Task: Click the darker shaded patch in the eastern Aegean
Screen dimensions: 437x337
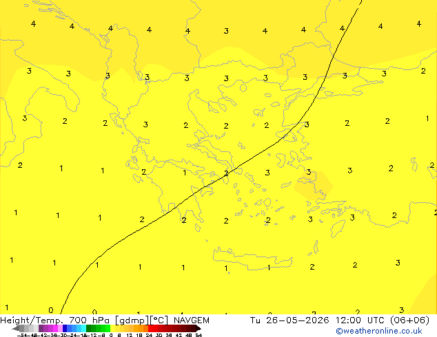Action: tap(314, 186)
